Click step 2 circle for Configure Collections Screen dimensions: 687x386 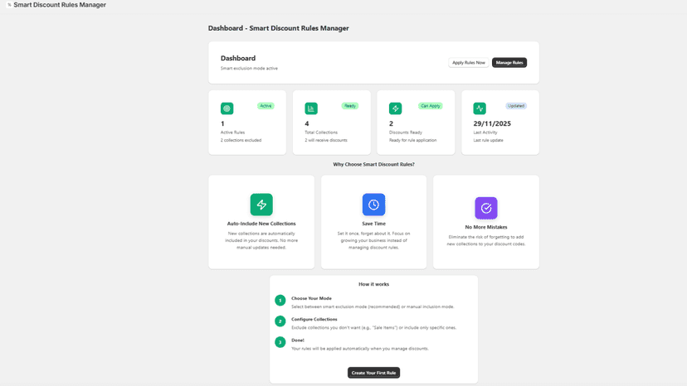click(280, 321)
